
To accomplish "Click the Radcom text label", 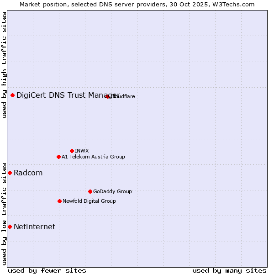I will coord(28,173).
